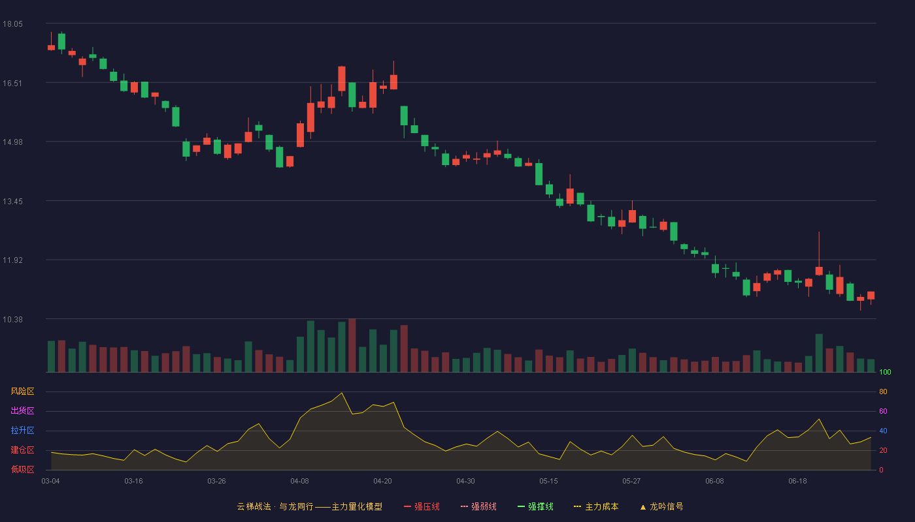Click the 拉升区 zone label
The height and width of the screenshot is (522, 915).
click(22, 431)
